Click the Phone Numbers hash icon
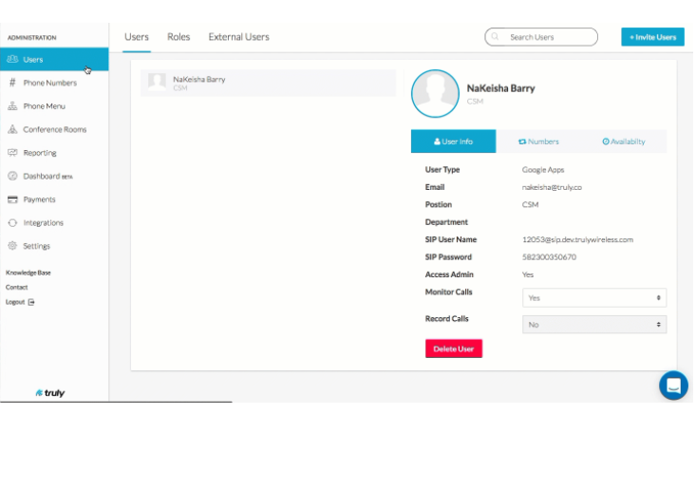 click(x=12, y=83)
